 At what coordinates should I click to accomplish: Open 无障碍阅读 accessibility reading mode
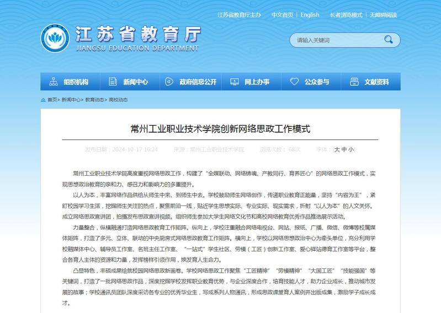(x=383, y=15)
